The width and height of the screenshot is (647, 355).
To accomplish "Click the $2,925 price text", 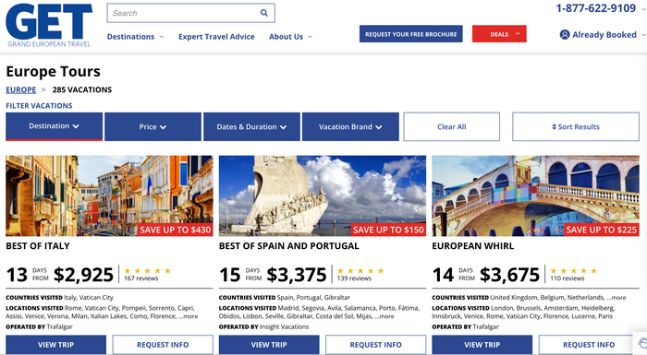I will 83,275.
